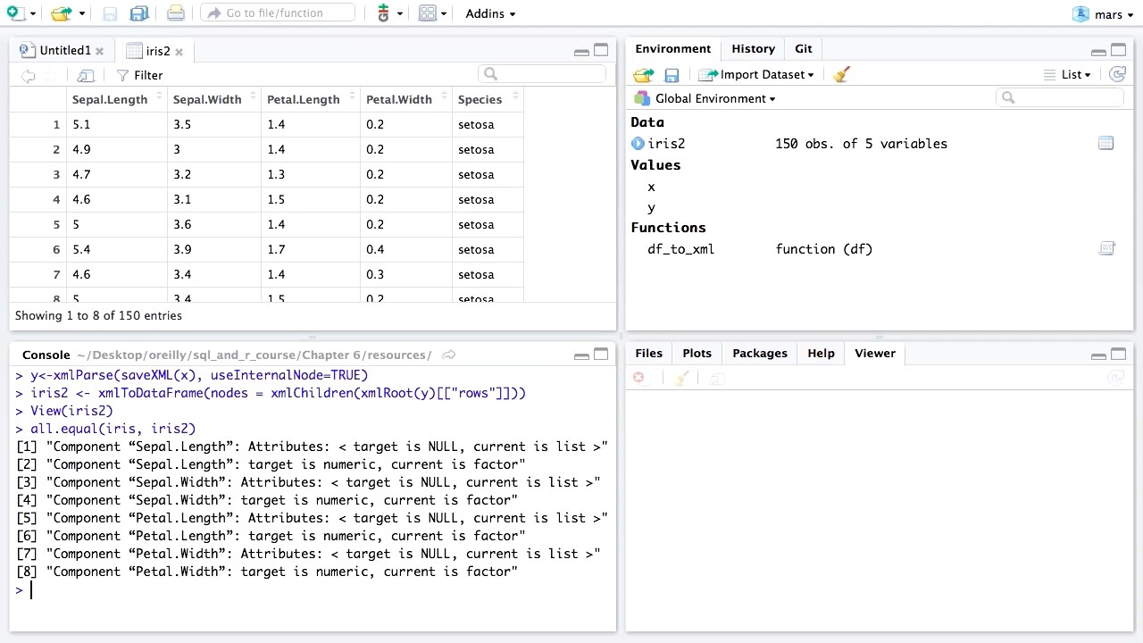Image resolution: width=1143 pixels, height=643 pixels.
Task: Open the Help tab
Action: [821, 354]
